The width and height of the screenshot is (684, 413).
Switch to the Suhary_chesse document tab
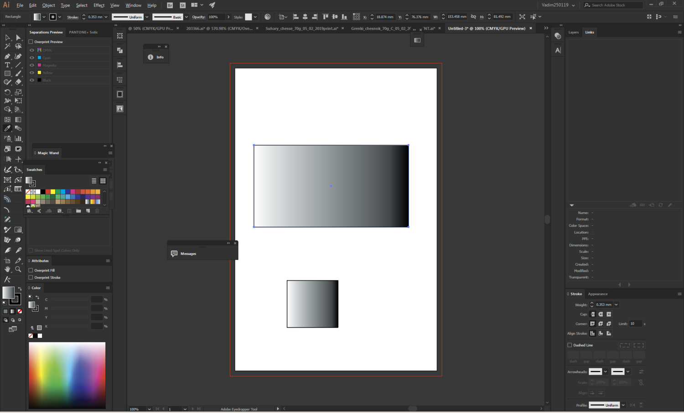pyautogui.click(x=301, y=28)
